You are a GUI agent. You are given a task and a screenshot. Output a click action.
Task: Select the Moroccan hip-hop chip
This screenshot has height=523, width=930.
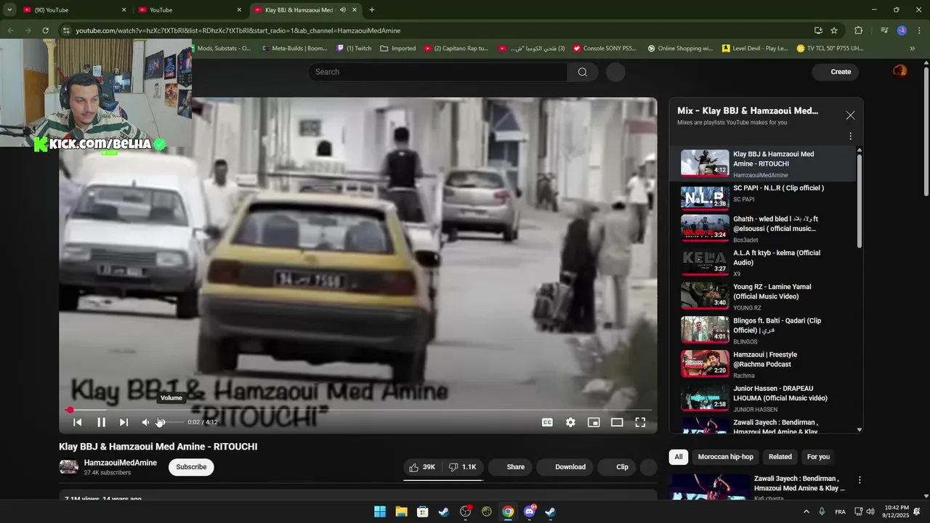click(725, 457)
